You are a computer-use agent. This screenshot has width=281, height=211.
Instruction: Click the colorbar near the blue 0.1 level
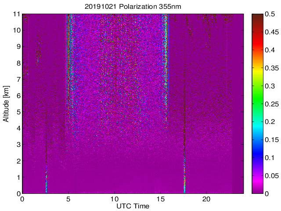click(x=258, y=158)
